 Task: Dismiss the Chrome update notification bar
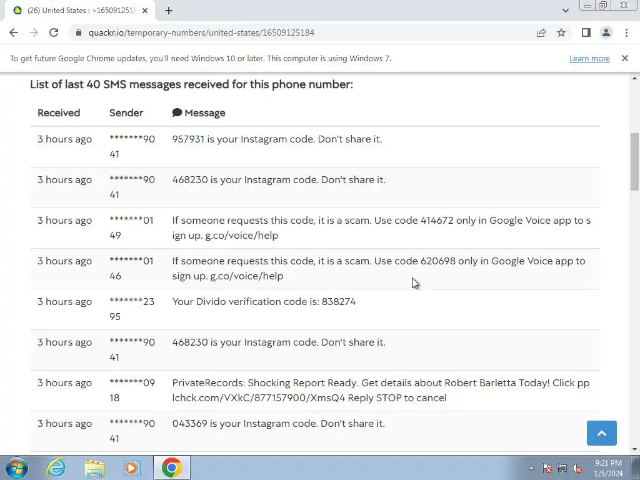click(624, 58)
